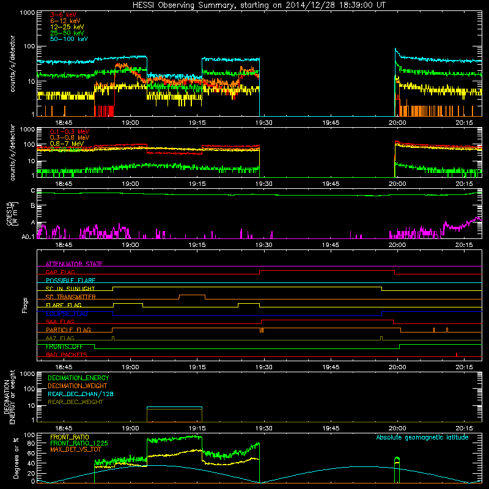Screen dimensions: 489x489
Task: Click the "19:00" tick under the Flags panel
Action: pyautogui.click(x=130, y=367)
